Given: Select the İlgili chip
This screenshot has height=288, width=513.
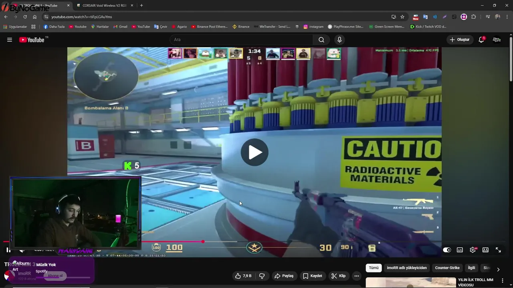Looking at the screenshot, I should [471, 268].
